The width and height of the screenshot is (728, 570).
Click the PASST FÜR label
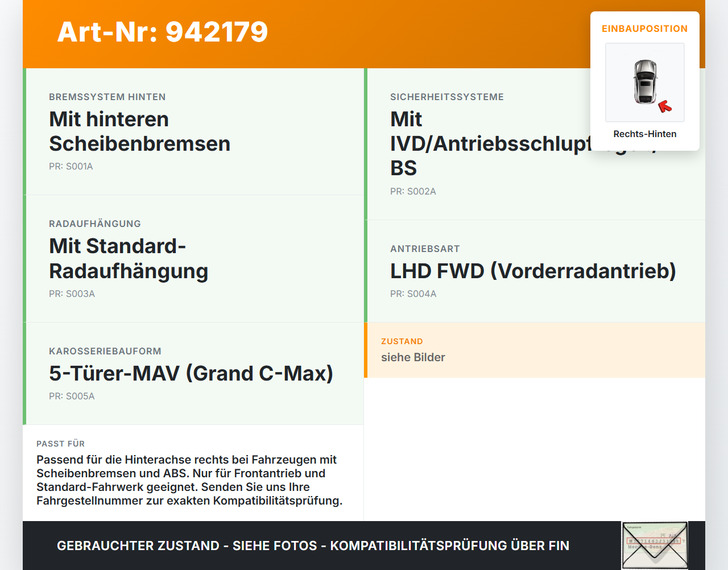[x=60, y=444]
